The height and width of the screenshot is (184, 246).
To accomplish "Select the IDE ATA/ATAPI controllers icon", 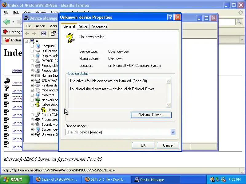I will click(38, 80).
